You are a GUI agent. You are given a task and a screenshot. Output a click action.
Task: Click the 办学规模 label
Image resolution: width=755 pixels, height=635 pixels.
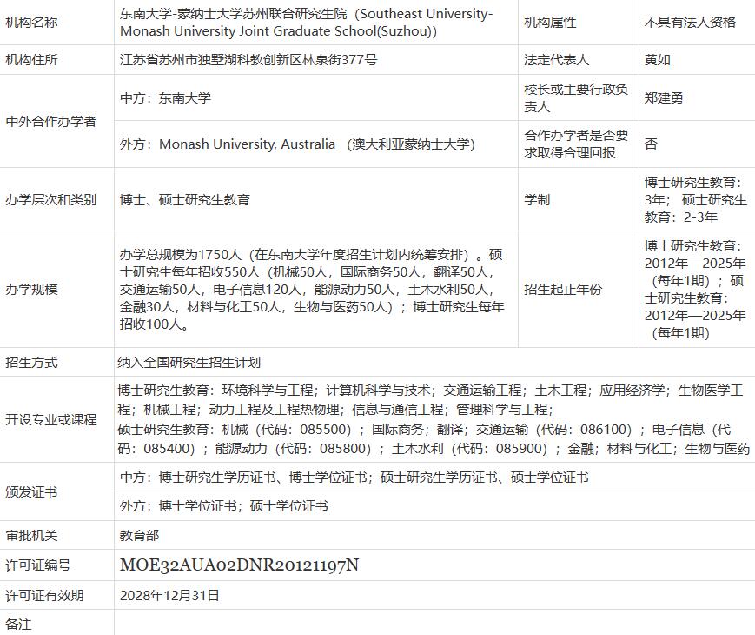[x=31, y=290]
